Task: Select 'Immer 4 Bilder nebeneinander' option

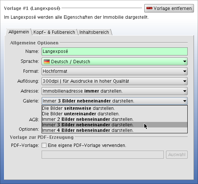Action: [114, 130]
